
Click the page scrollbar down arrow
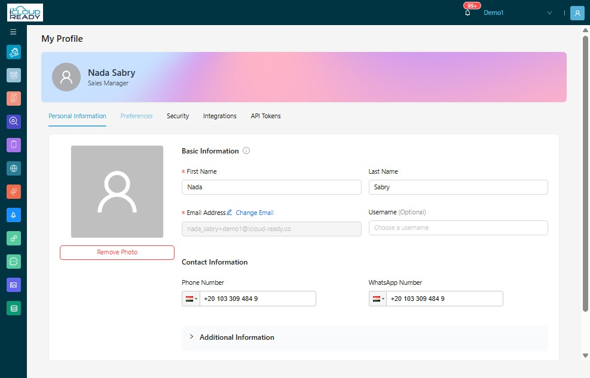(585, 355)
